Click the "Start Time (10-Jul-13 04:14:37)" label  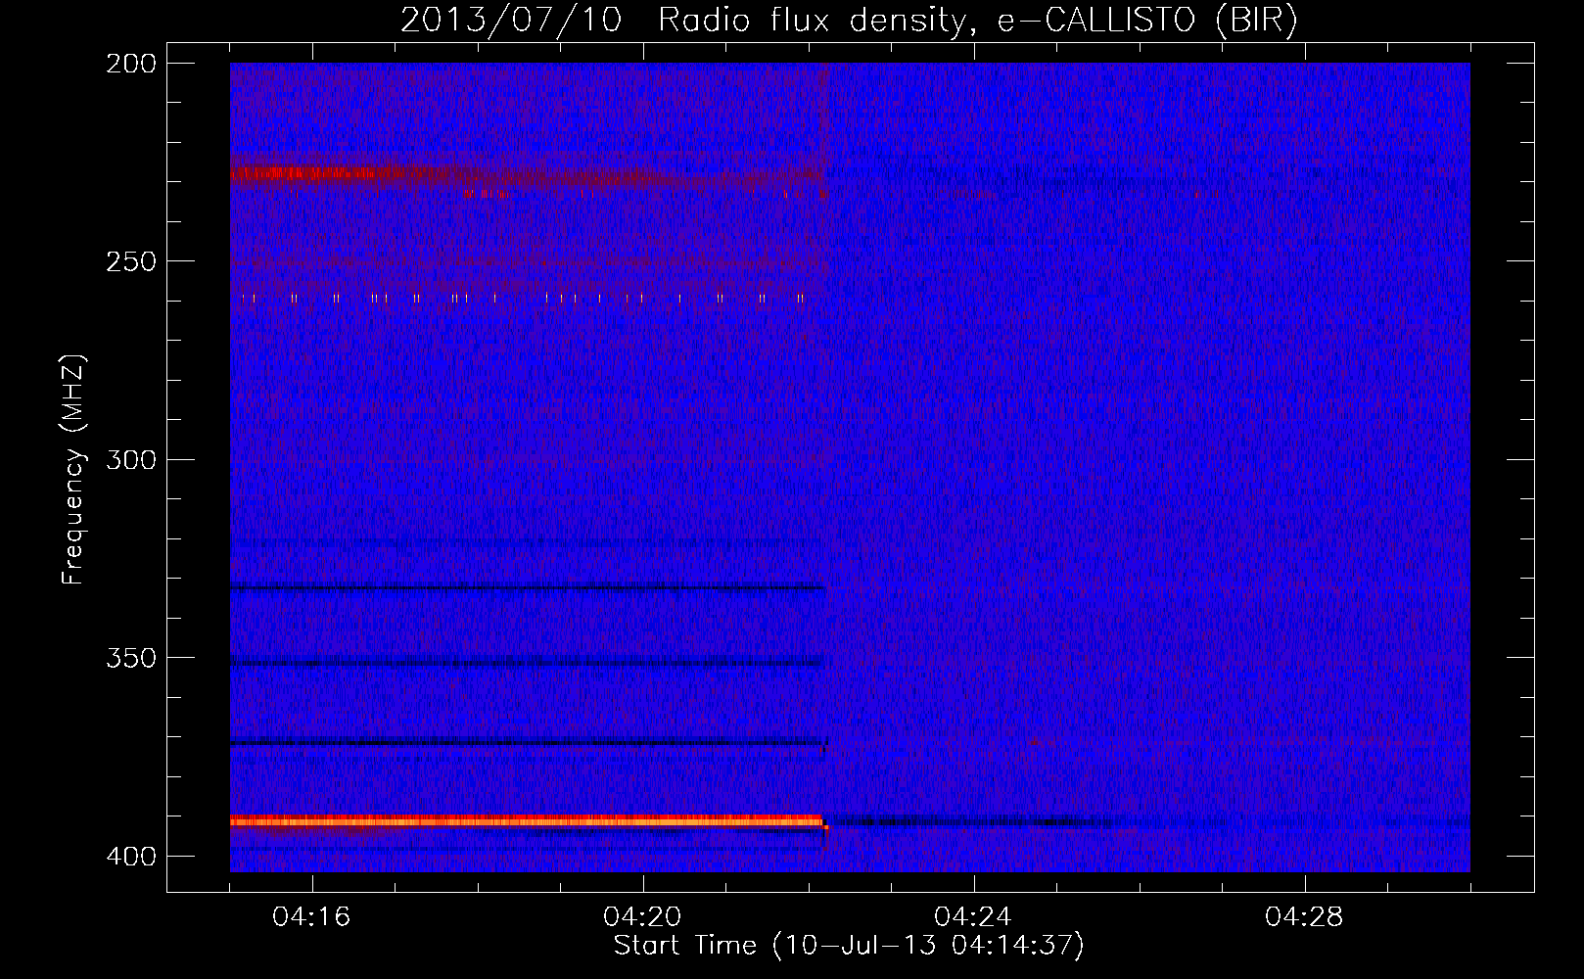pos(849,946)
